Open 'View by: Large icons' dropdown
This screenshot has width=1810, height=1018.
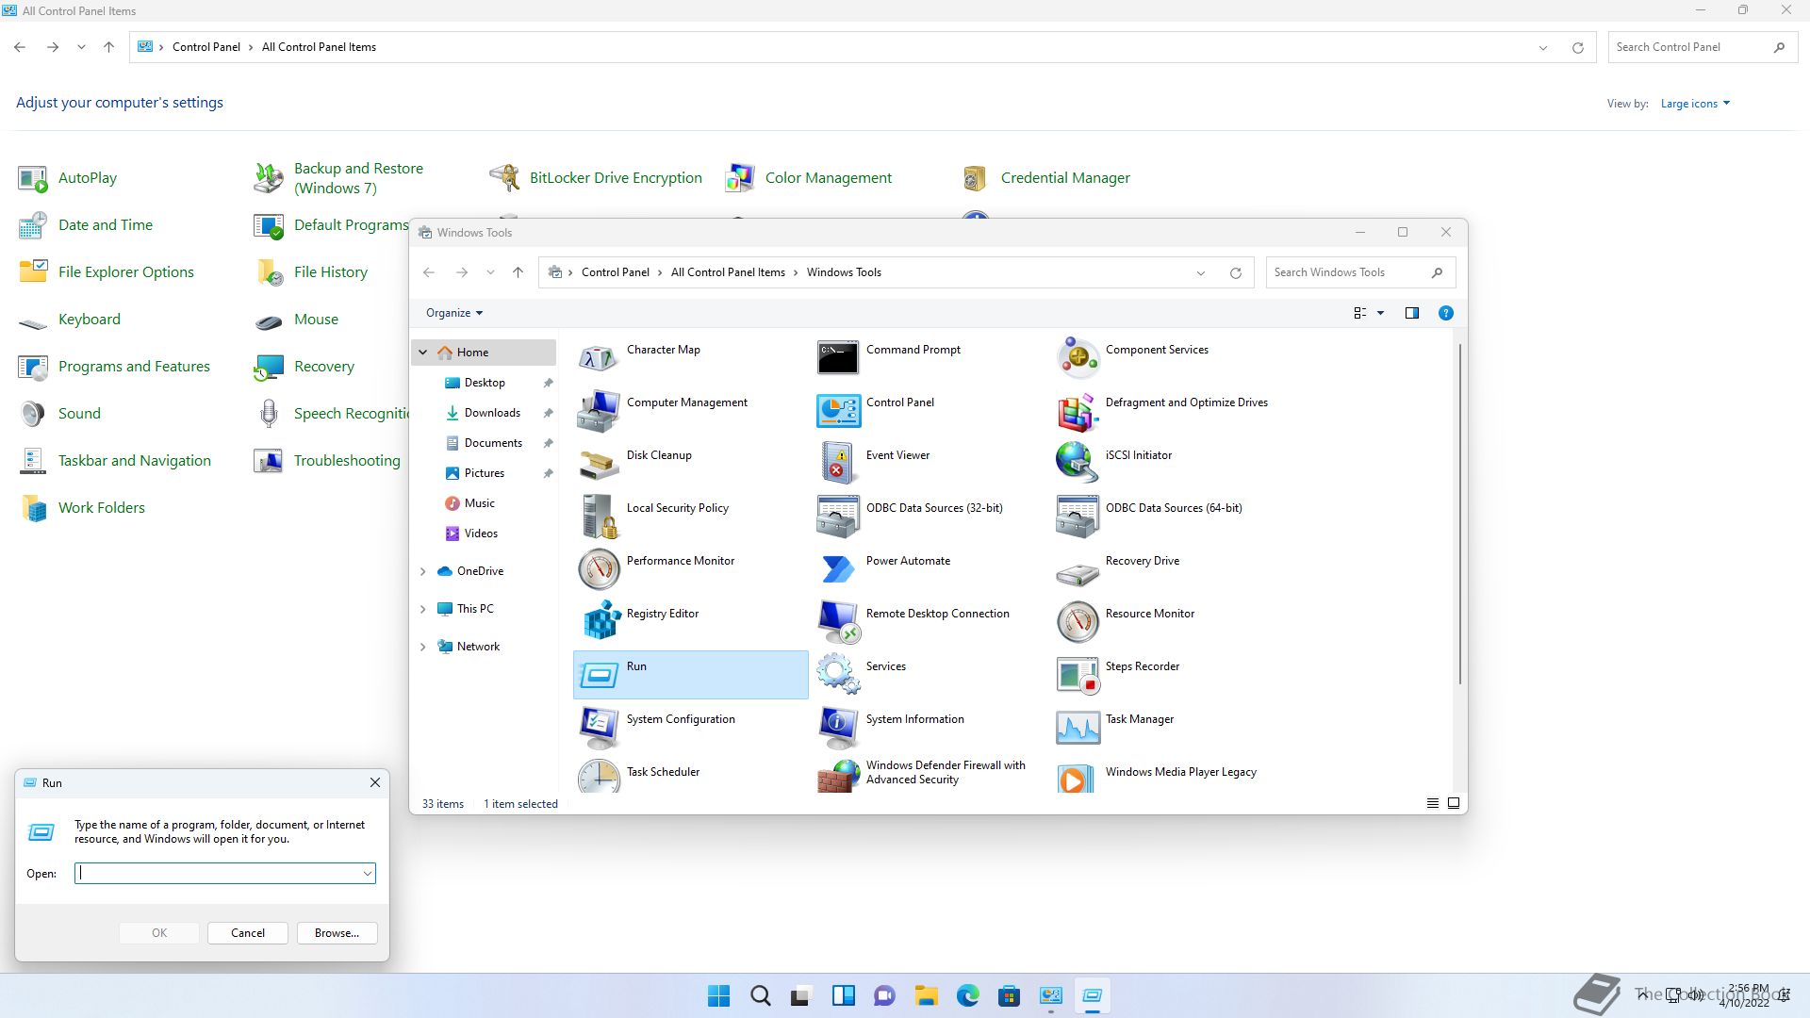click(1695, 104)
